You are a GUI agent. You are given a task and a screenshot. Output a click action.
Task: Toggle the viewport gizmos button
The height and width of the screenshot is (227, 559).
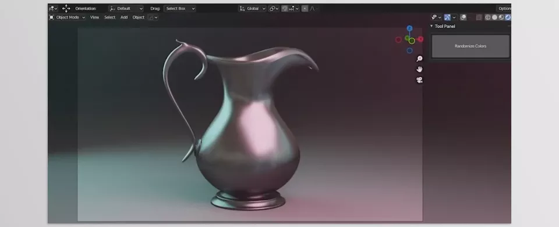coord(447,17)
